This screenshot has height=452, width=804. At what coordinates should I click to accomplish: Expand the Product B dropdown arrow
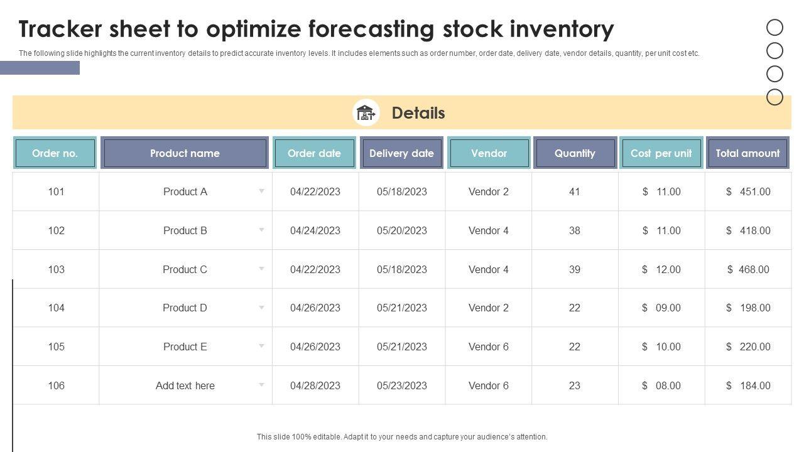tap(261, 230)
